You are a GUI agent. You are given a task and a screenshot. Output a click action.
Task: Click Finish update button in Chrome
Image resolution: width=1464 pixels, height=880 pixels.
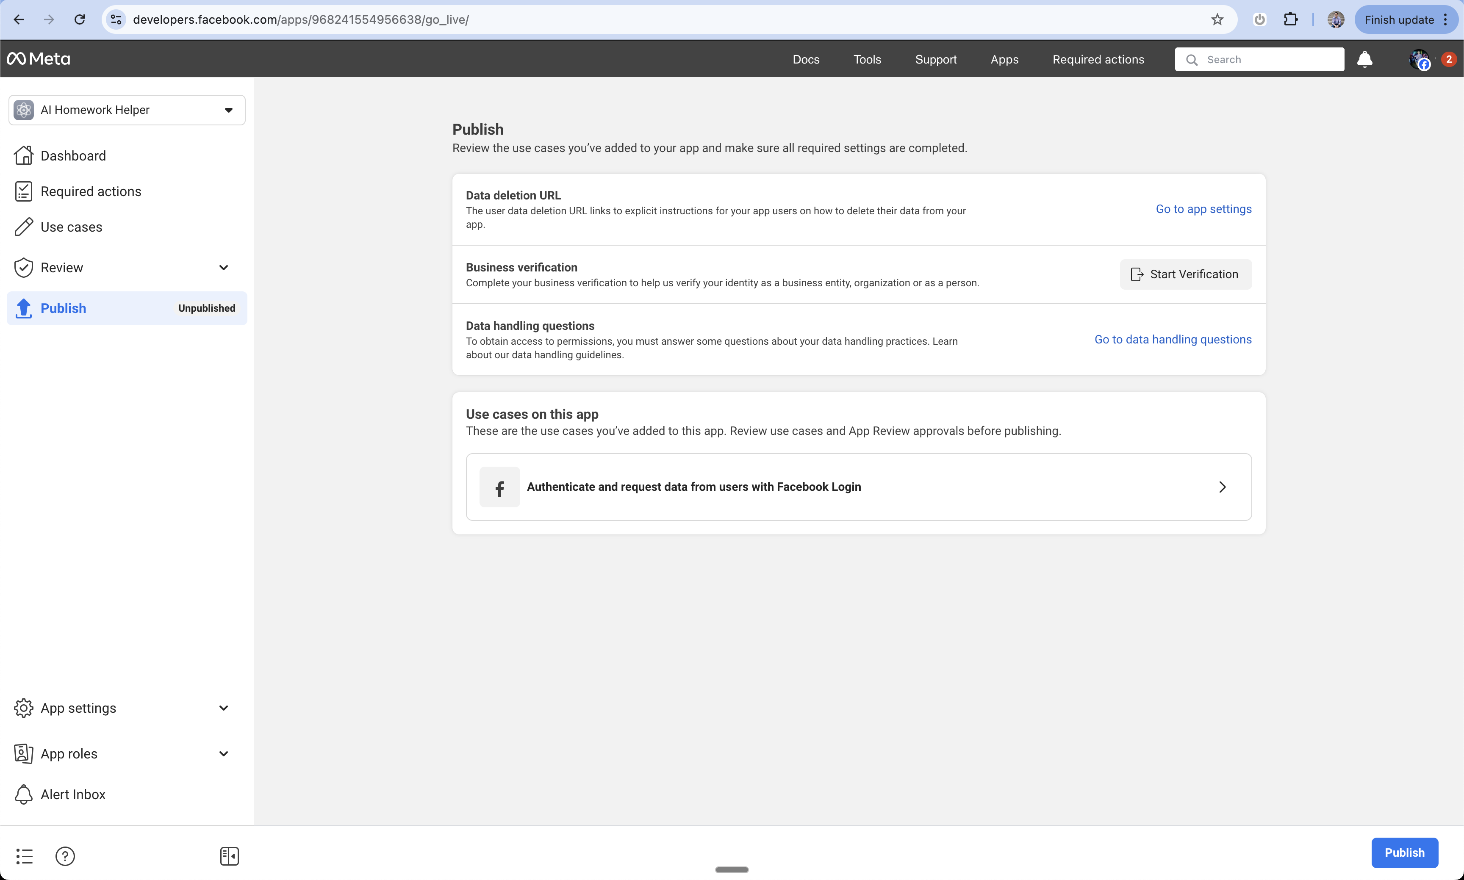(x=1399, y=19)
